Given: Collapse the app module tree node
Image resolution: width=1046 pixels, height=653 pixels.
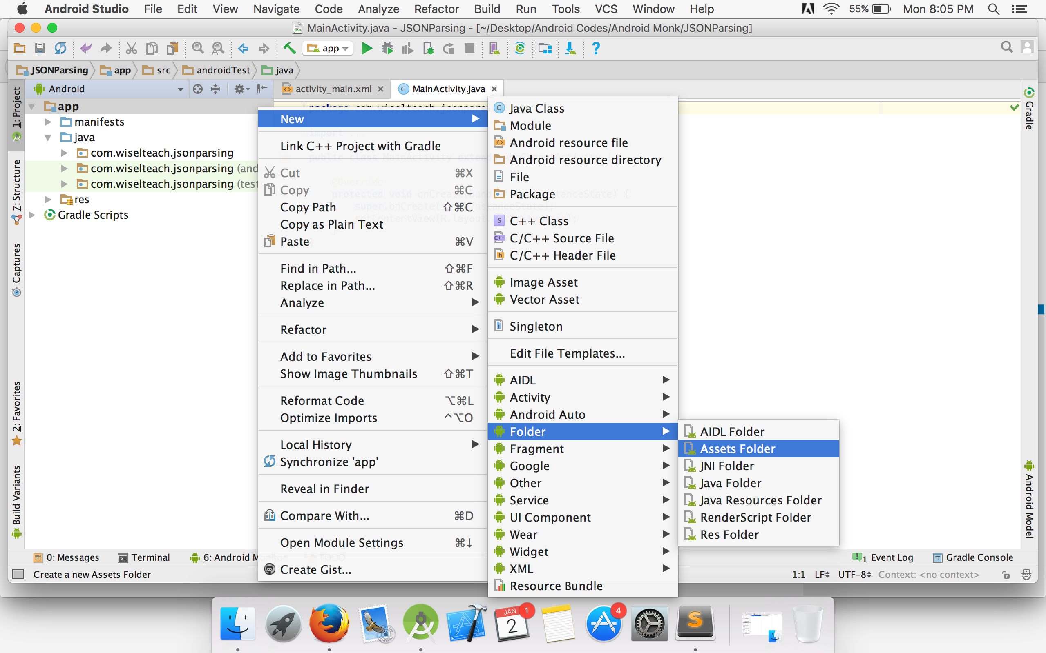Looking at the screenshot, I should click(x=32, y=107).
